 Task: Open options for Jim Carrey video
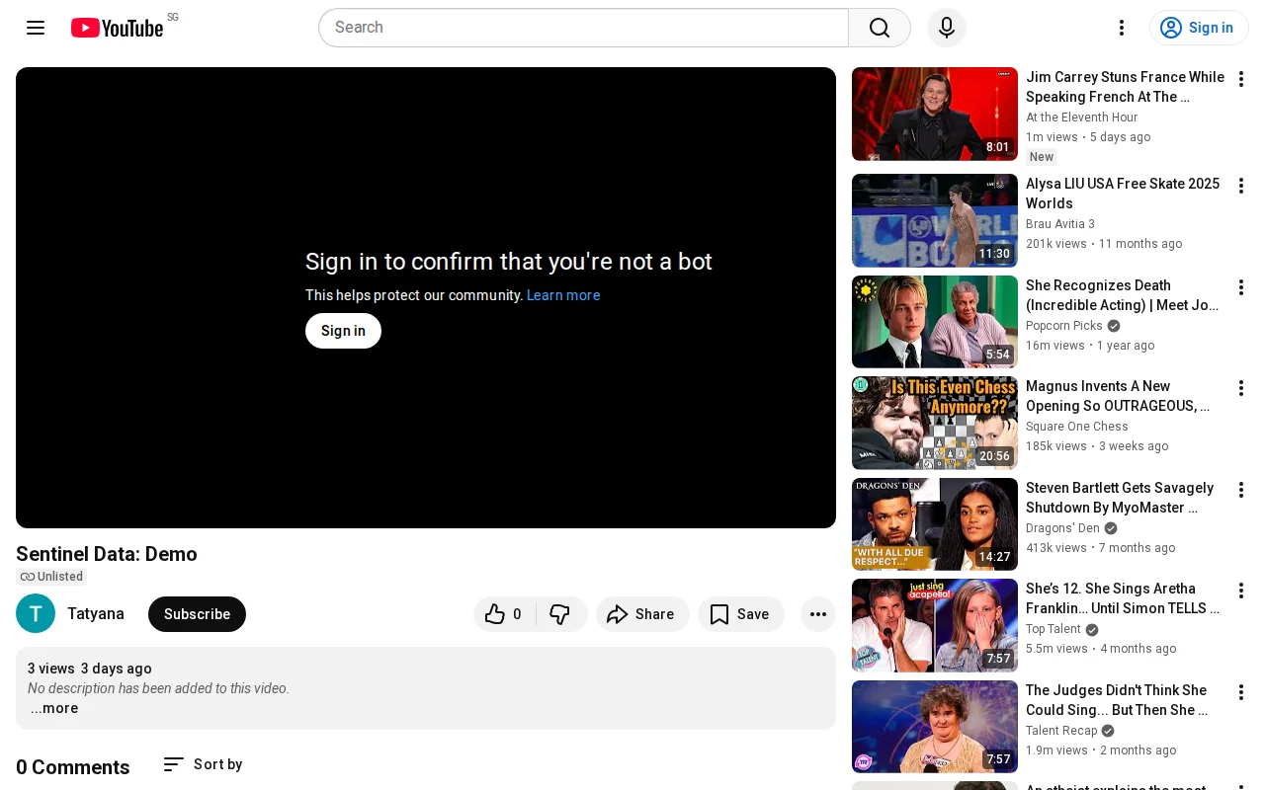1241,79
